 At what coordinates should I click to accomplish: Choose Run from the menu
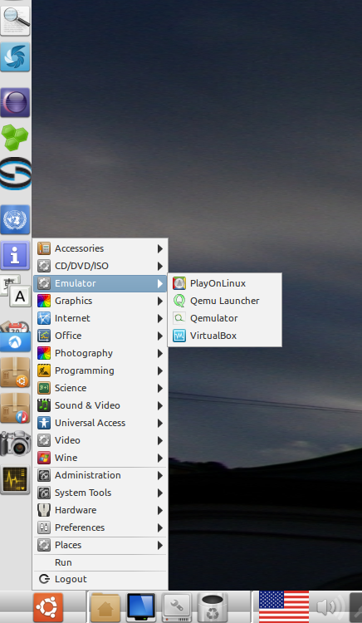pyautogui.click(x=100, y=562)
